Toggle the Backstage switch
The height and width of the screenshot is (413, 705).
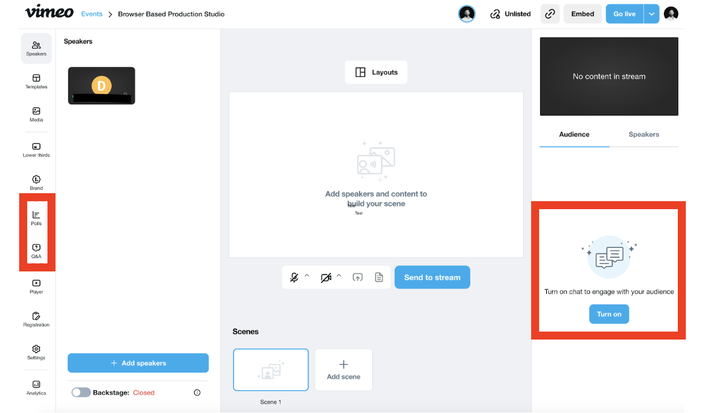(81, 392)
